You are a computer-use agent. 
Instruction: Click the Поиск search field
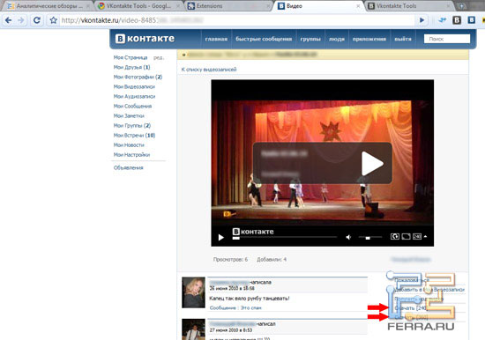447,39
